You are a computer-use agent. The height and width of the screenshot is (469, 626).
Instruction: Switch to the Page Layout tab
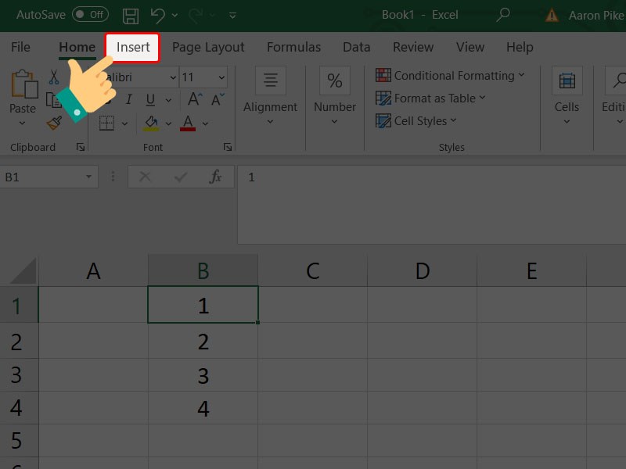tap(208, 48)
